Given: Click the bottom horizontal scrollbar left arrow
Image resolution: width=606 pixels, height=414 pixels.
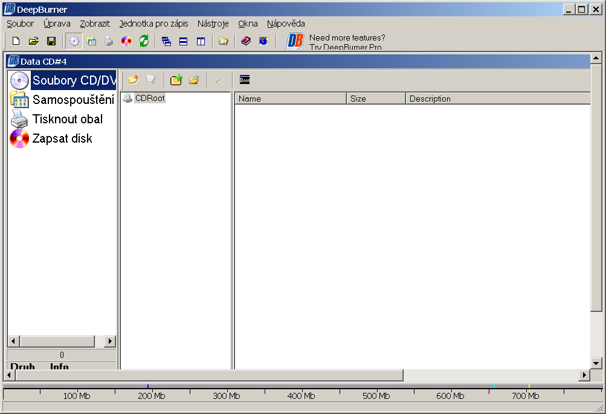Looking at the screenshot, I should click(x=10, y=375).
